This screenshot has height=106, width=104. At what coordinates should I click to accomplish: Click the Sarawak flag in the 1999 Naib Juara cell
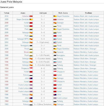pyautogui.click(x=55, y=52)
